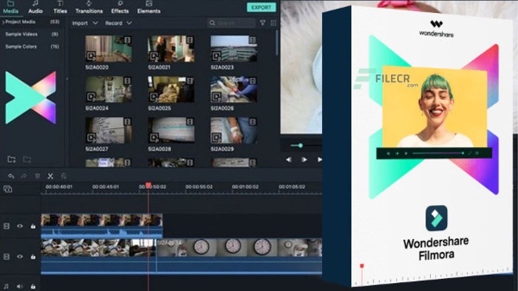
Task: Mute the audio track using speaker icon
Action: pyautogui.click(x=20, y=286)
